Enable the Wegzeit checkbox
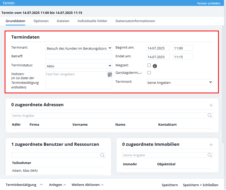 (149, 65)
